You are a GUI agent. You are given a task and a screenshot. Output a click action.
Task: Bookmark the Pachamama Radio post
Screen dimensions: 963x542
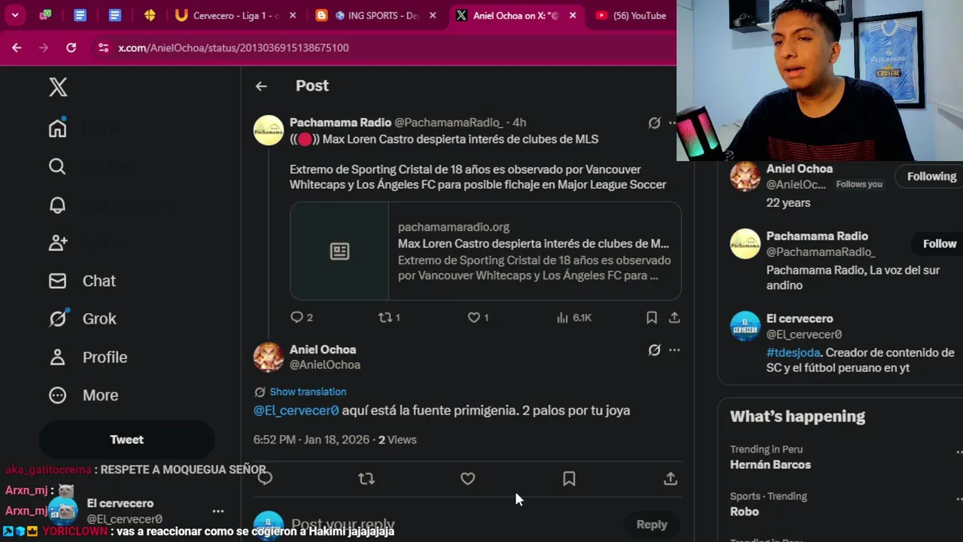click(x=652, y=318)
